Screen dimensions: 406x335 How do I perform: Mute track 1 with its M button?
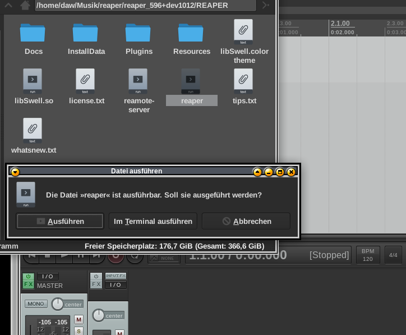119,332
